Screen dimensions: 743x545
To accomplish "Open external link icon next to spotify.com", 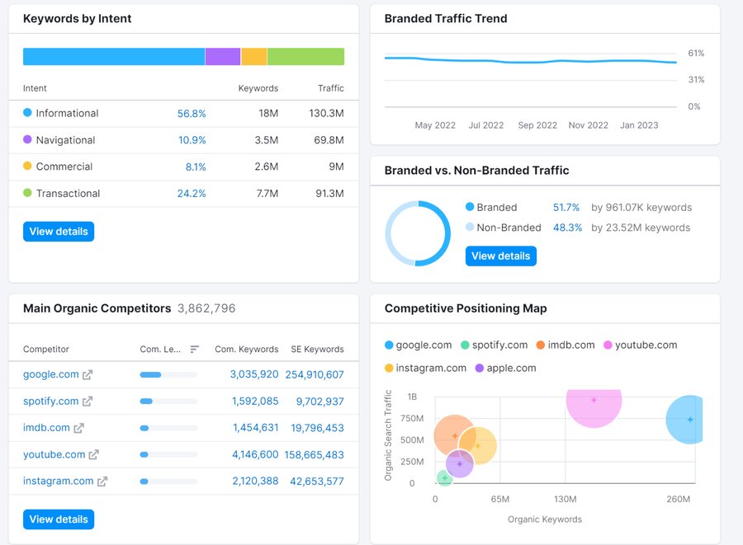I will pos(88,402).
